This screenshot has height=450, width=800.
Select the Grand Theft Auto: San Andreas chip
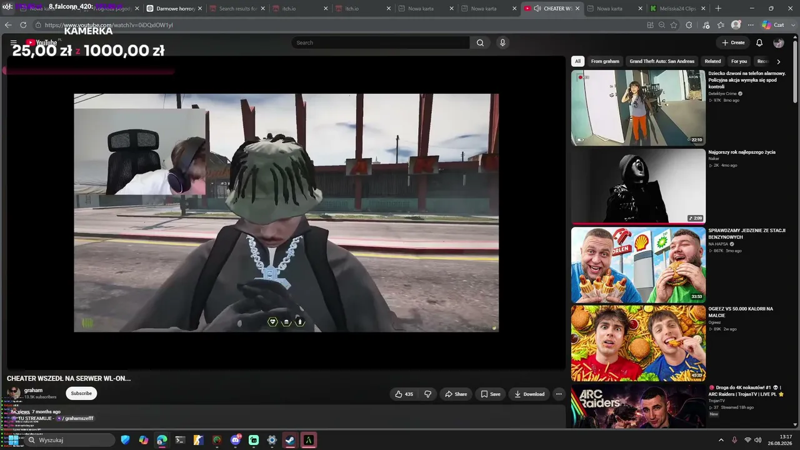point(662,61)
